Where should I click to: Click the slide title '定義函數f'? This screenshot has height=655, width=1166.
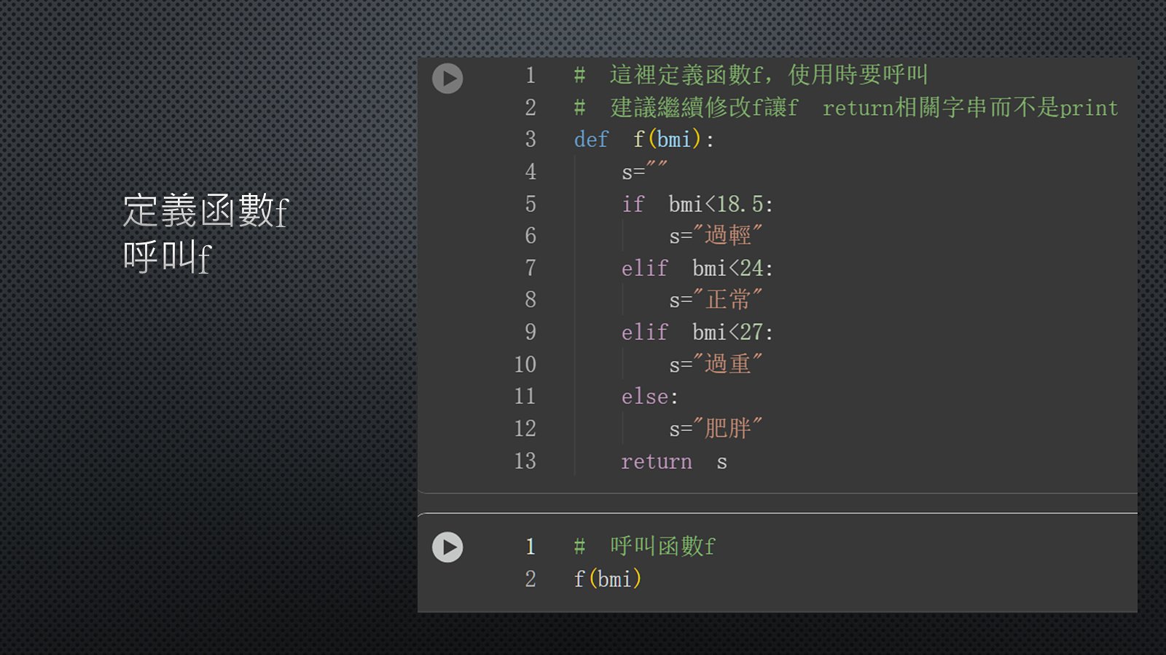point(206,211)
